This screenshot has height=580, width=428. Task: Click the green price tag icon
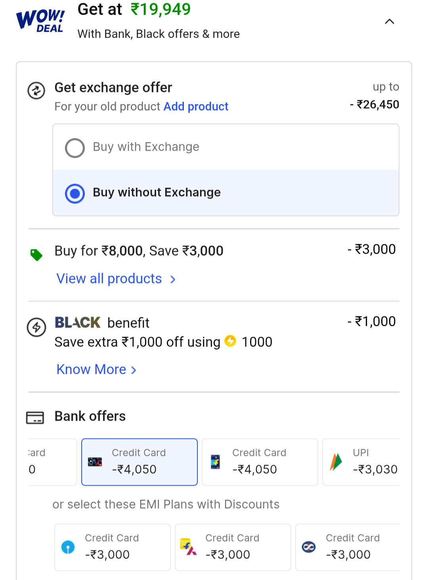tap(36, 255)
